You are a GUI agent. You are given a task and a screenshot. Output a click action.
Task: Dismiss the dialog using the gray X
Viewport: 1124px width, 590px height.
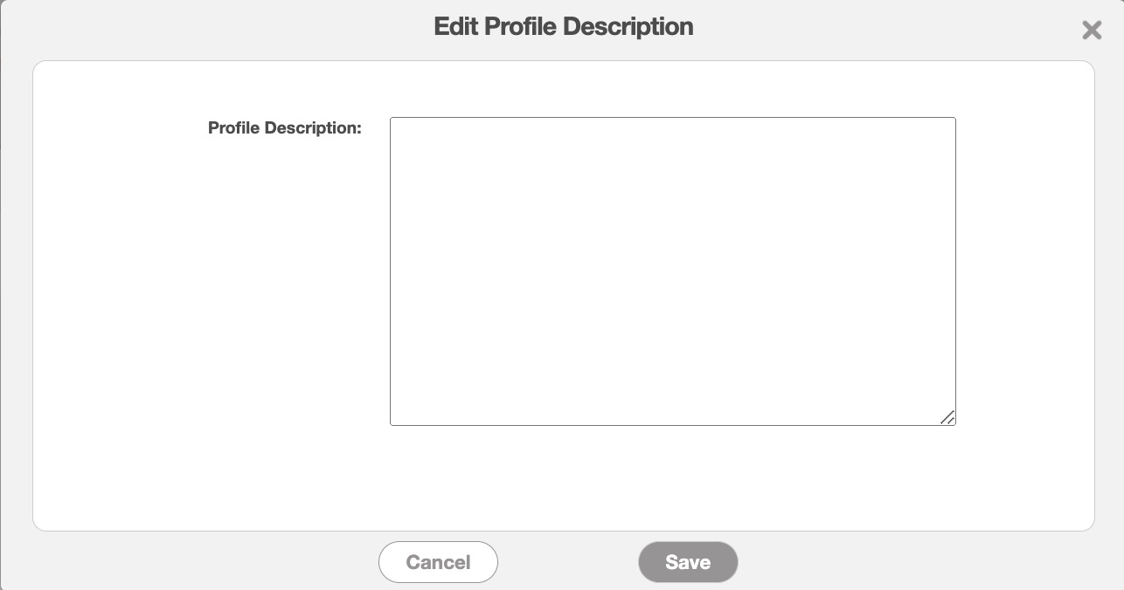[1092, 31]
